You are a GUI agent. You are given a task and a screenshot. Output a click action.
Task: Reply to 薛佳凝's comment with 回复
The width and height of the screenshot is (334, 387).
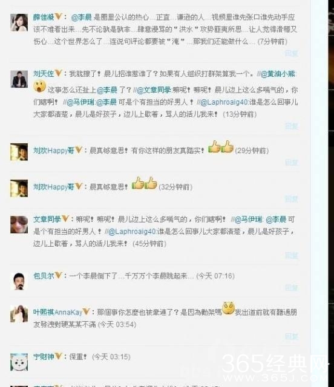point(291,54)
